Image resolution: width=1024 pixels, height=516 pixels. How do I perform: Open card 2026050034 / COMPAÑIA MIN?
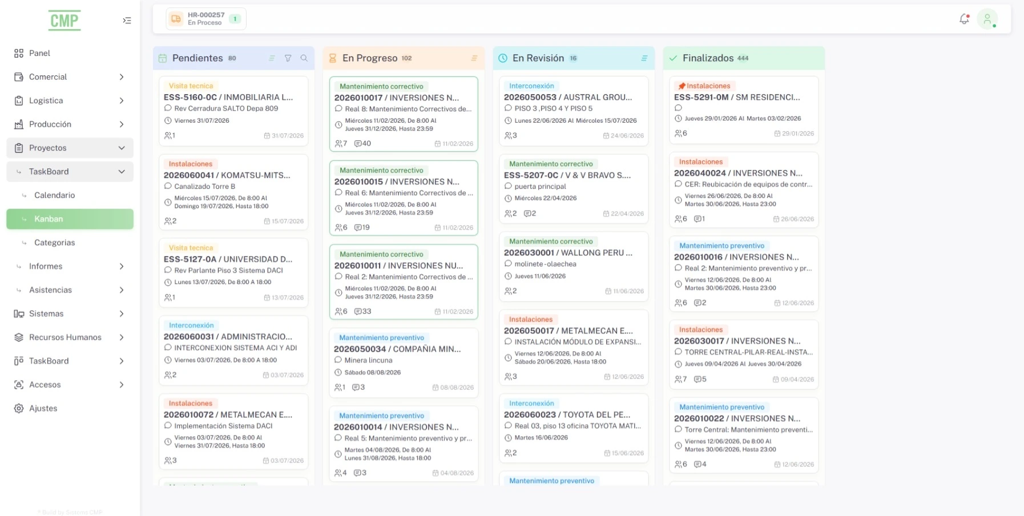(x=404, y=363)
